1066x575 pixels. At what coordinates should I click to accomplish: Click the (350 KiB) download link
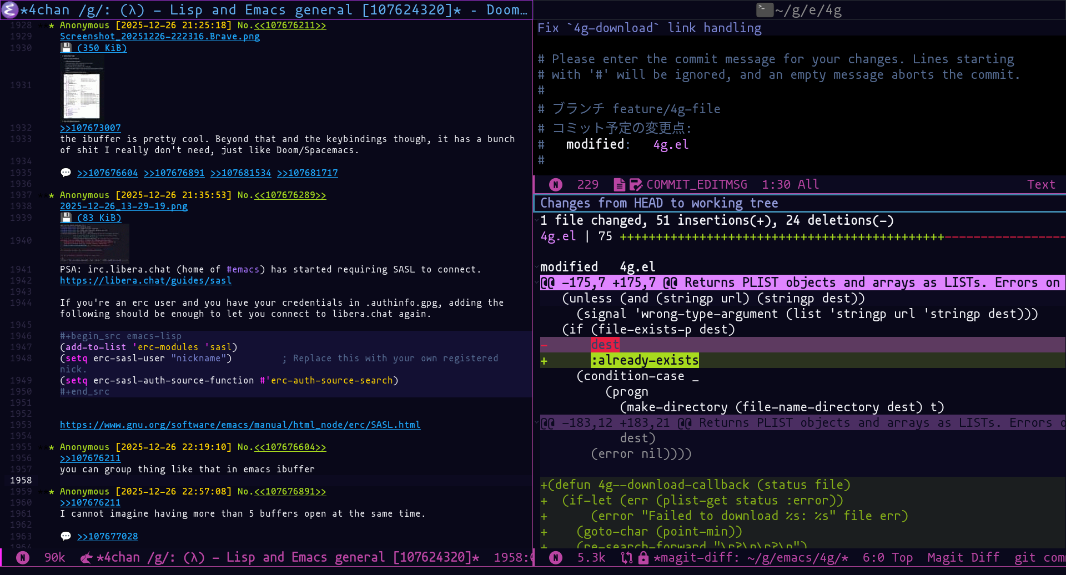click(102, 48)
